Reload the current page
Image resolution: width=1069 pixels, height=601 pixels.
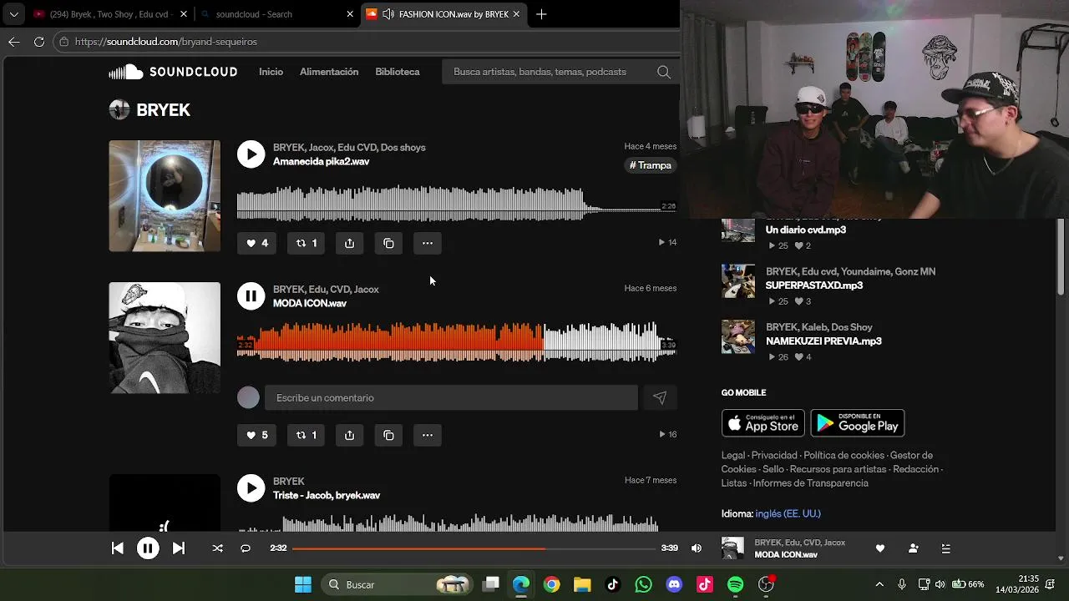[x=38, y=42]
